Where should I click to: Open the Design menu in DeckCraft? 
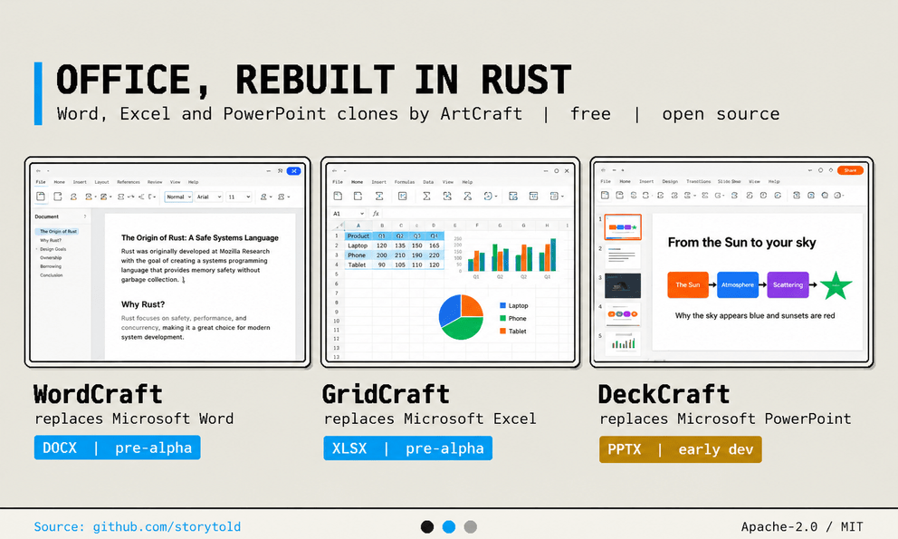[670, 181]
